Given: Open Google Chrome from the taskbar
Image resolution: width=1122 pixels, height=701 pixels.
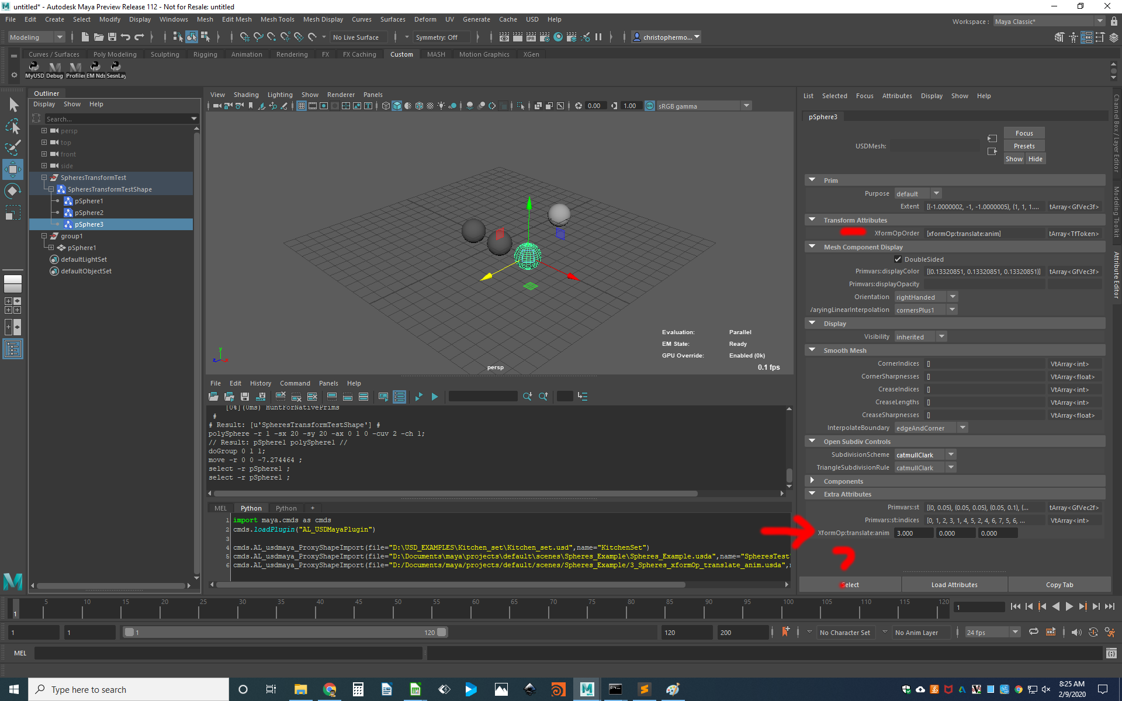Looking at the screenshot, I should 329,689.
